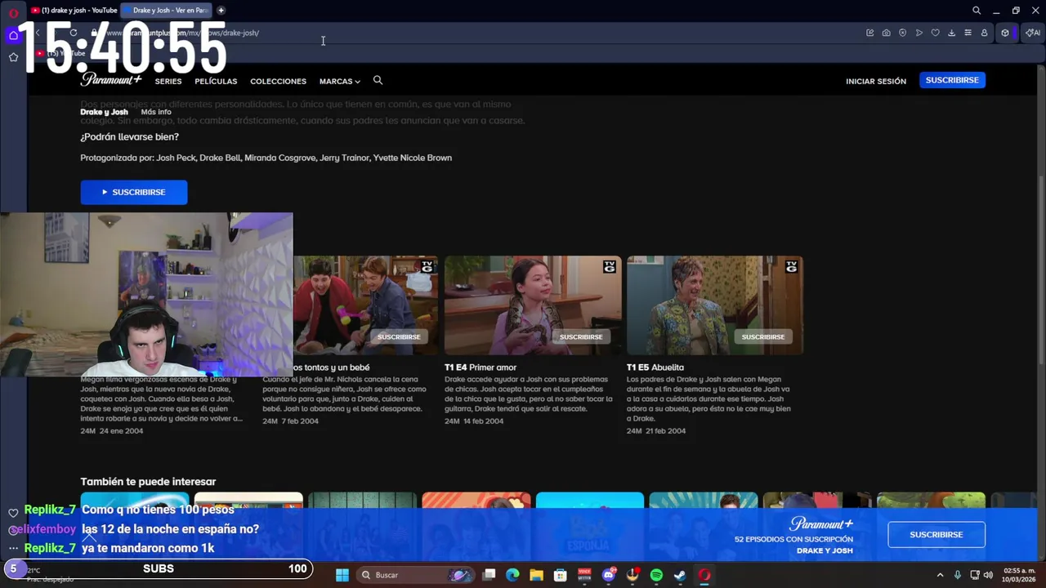Expand the MARCAS dropdown menu

(x=339, y=81)
